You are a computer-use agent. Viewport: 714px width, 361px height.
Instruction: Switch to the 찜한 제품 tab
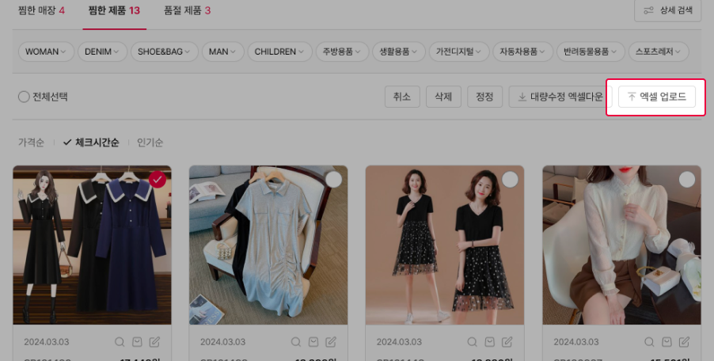click(x=114, y=10)
